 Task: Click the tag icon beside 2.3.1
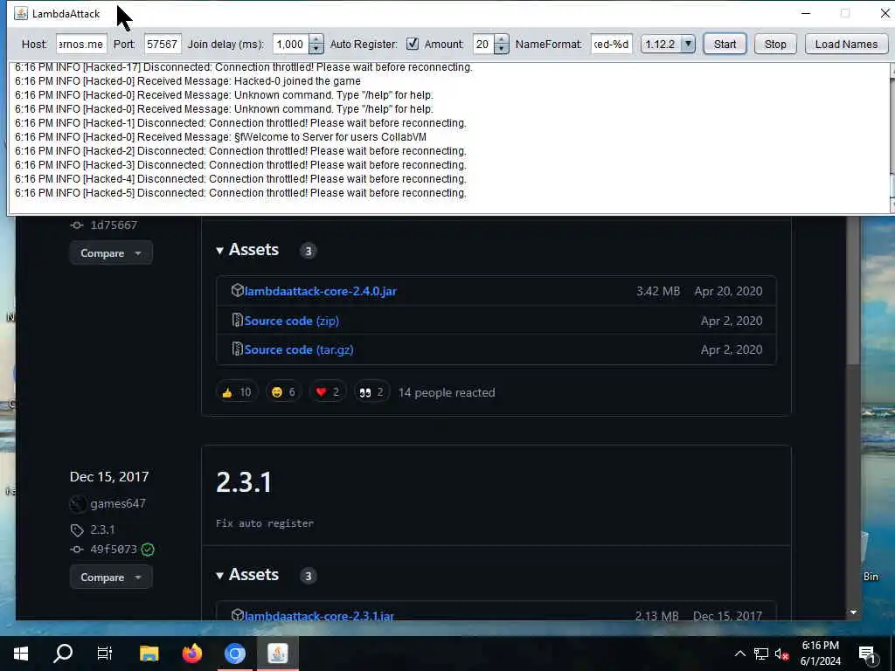pos(77,530)
